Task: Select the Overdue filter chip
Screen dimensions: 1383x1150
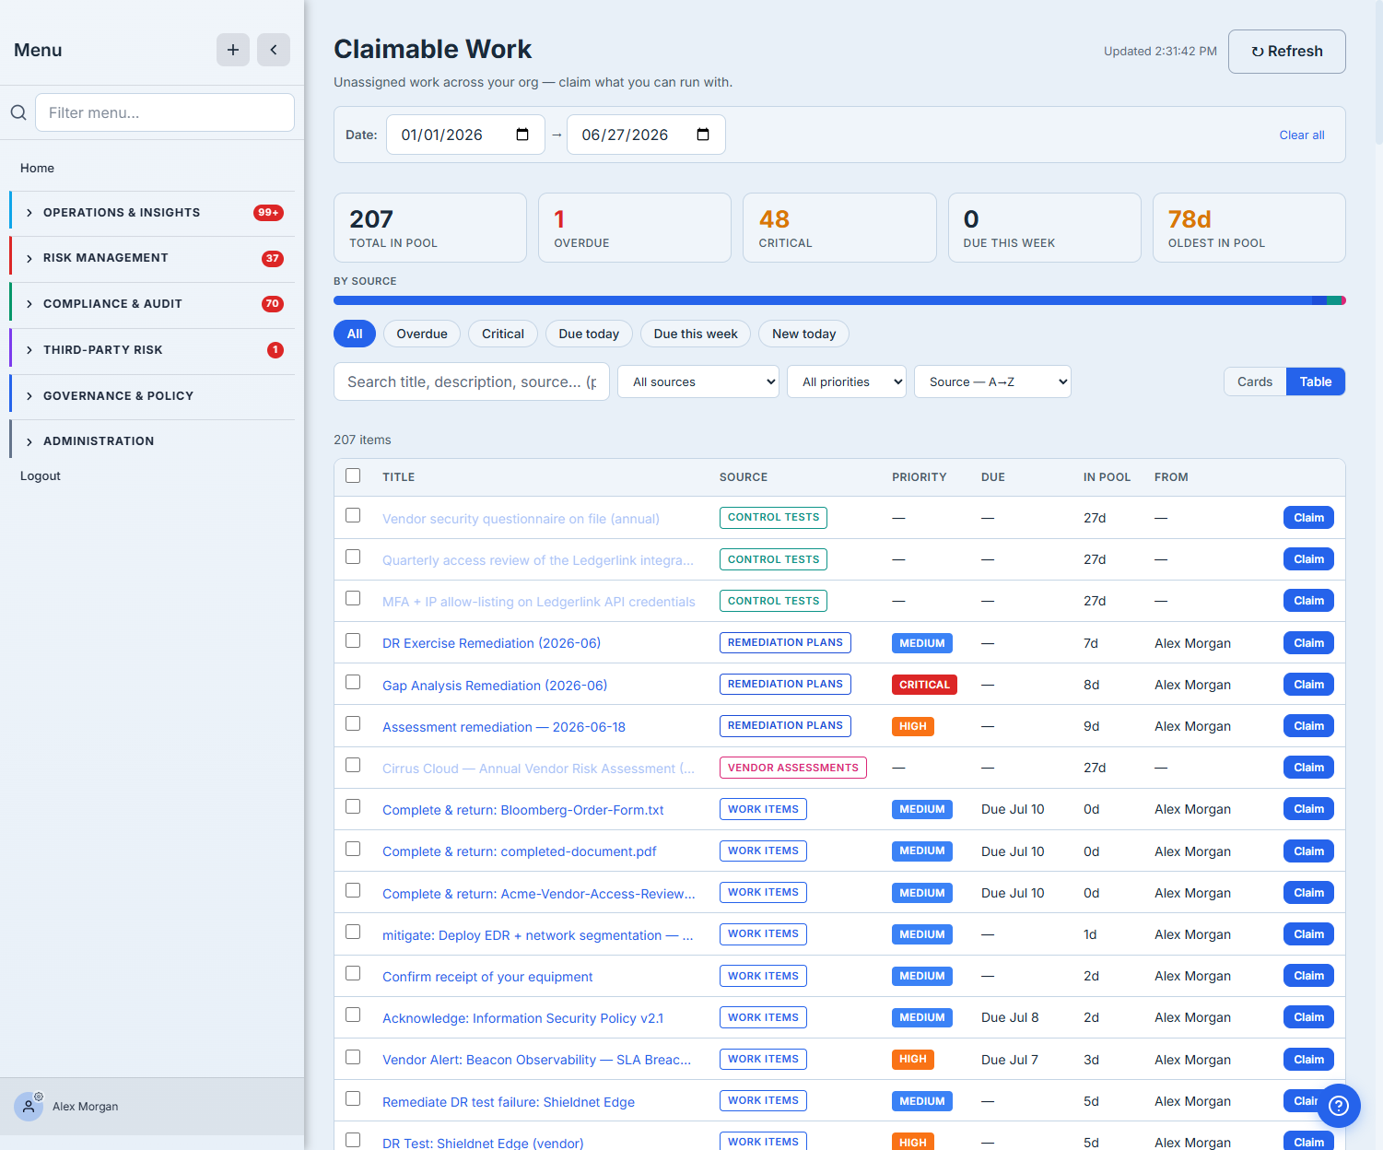Action: pyautogui.click(x=422, y=334)
